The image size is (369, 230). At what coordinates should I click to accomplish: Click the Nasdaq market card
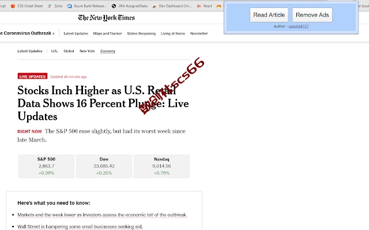[161, 166]
